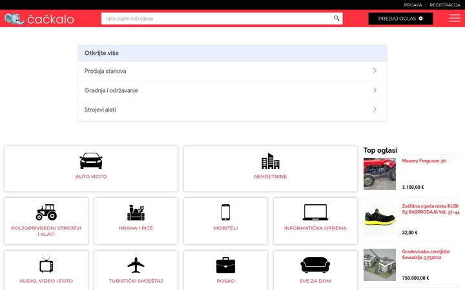Open the Nekretnine category label
Viewport: 465px width, 290px height.
tap(270, 177)
